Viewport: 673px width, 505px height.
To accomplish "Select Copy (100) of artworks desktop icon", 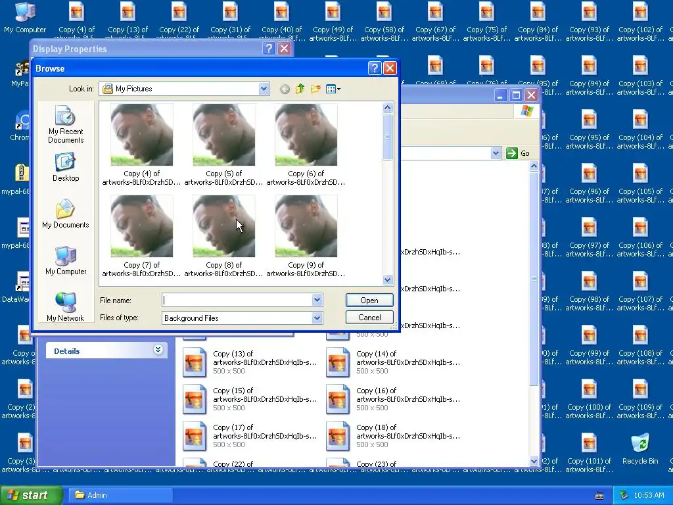I will [x=589, y=399].
